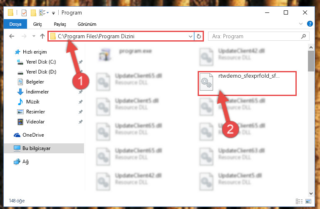
Task: Open the recent locations dropdown arrow
Action: click(x=34, y=36)
